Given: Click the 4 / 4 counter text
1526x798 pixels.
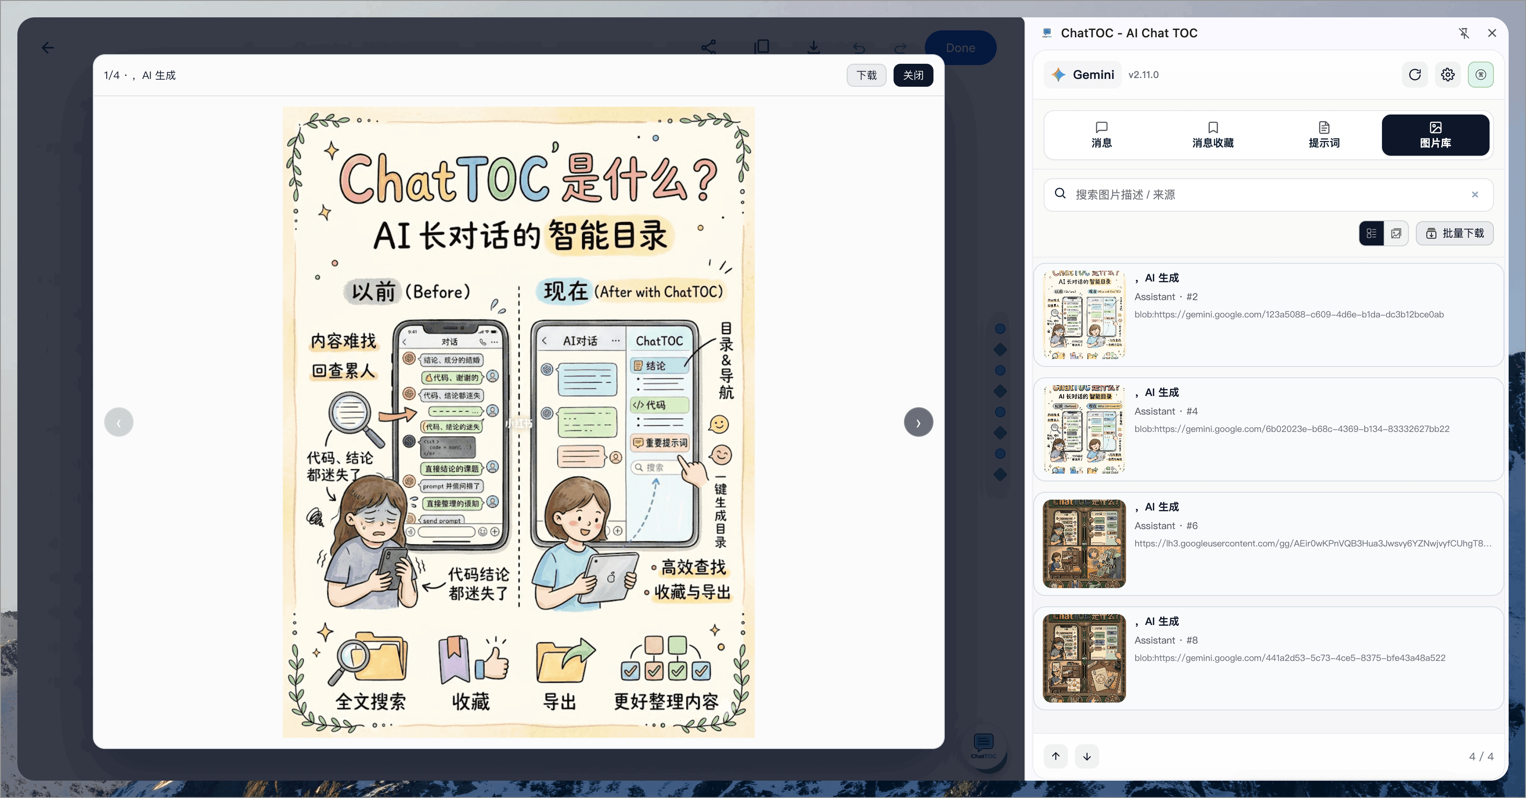Looking at the screenshot, I should (1481, 756).
